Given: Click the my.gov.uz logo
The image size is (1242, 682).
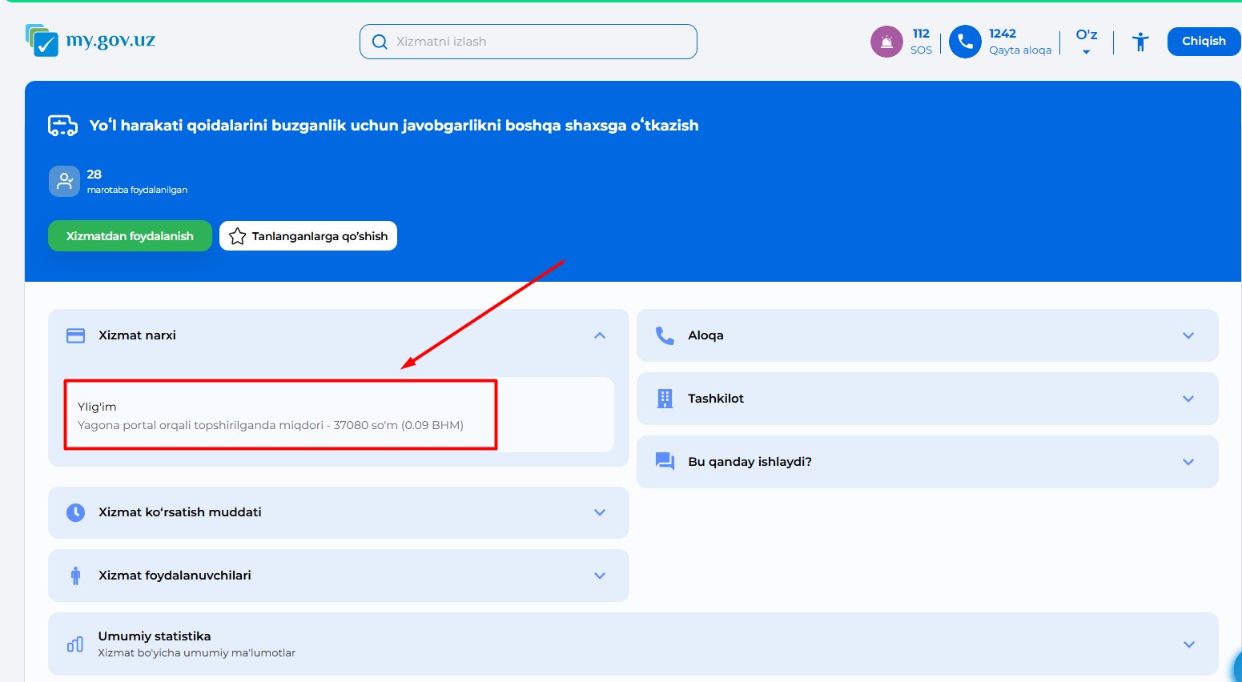Looking at the screenshot, I should click(90, 40).
